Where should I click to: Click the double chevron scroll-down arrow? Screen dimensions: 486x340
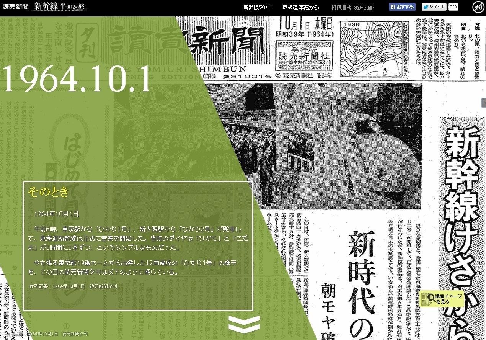pos(244,324)
